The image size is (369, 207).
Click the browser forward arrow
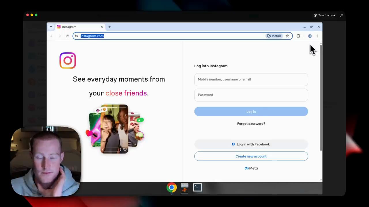click(59, 36)
